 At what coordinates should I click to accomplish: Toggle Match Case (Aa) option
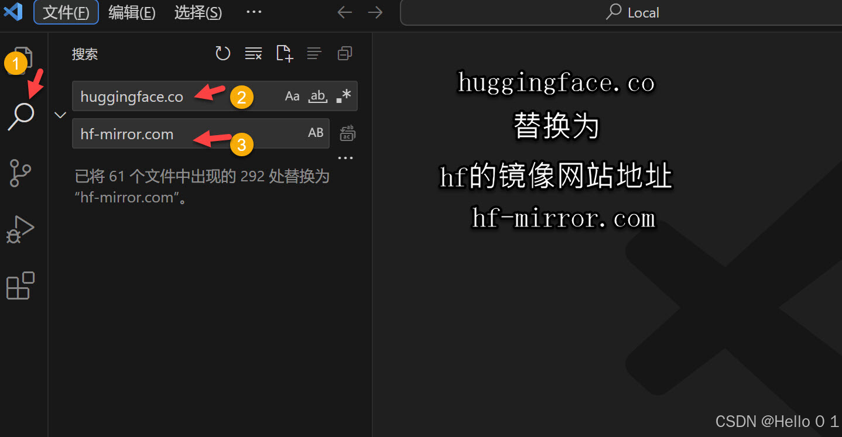[x=292, y=97]
